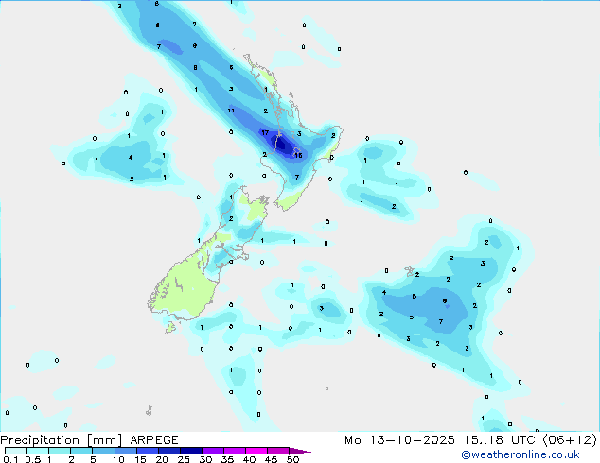This screenshot has width=600, height=463.
Task: Click the legend tick label "10"
Action: pyautogui.click(x=118, y=459)
